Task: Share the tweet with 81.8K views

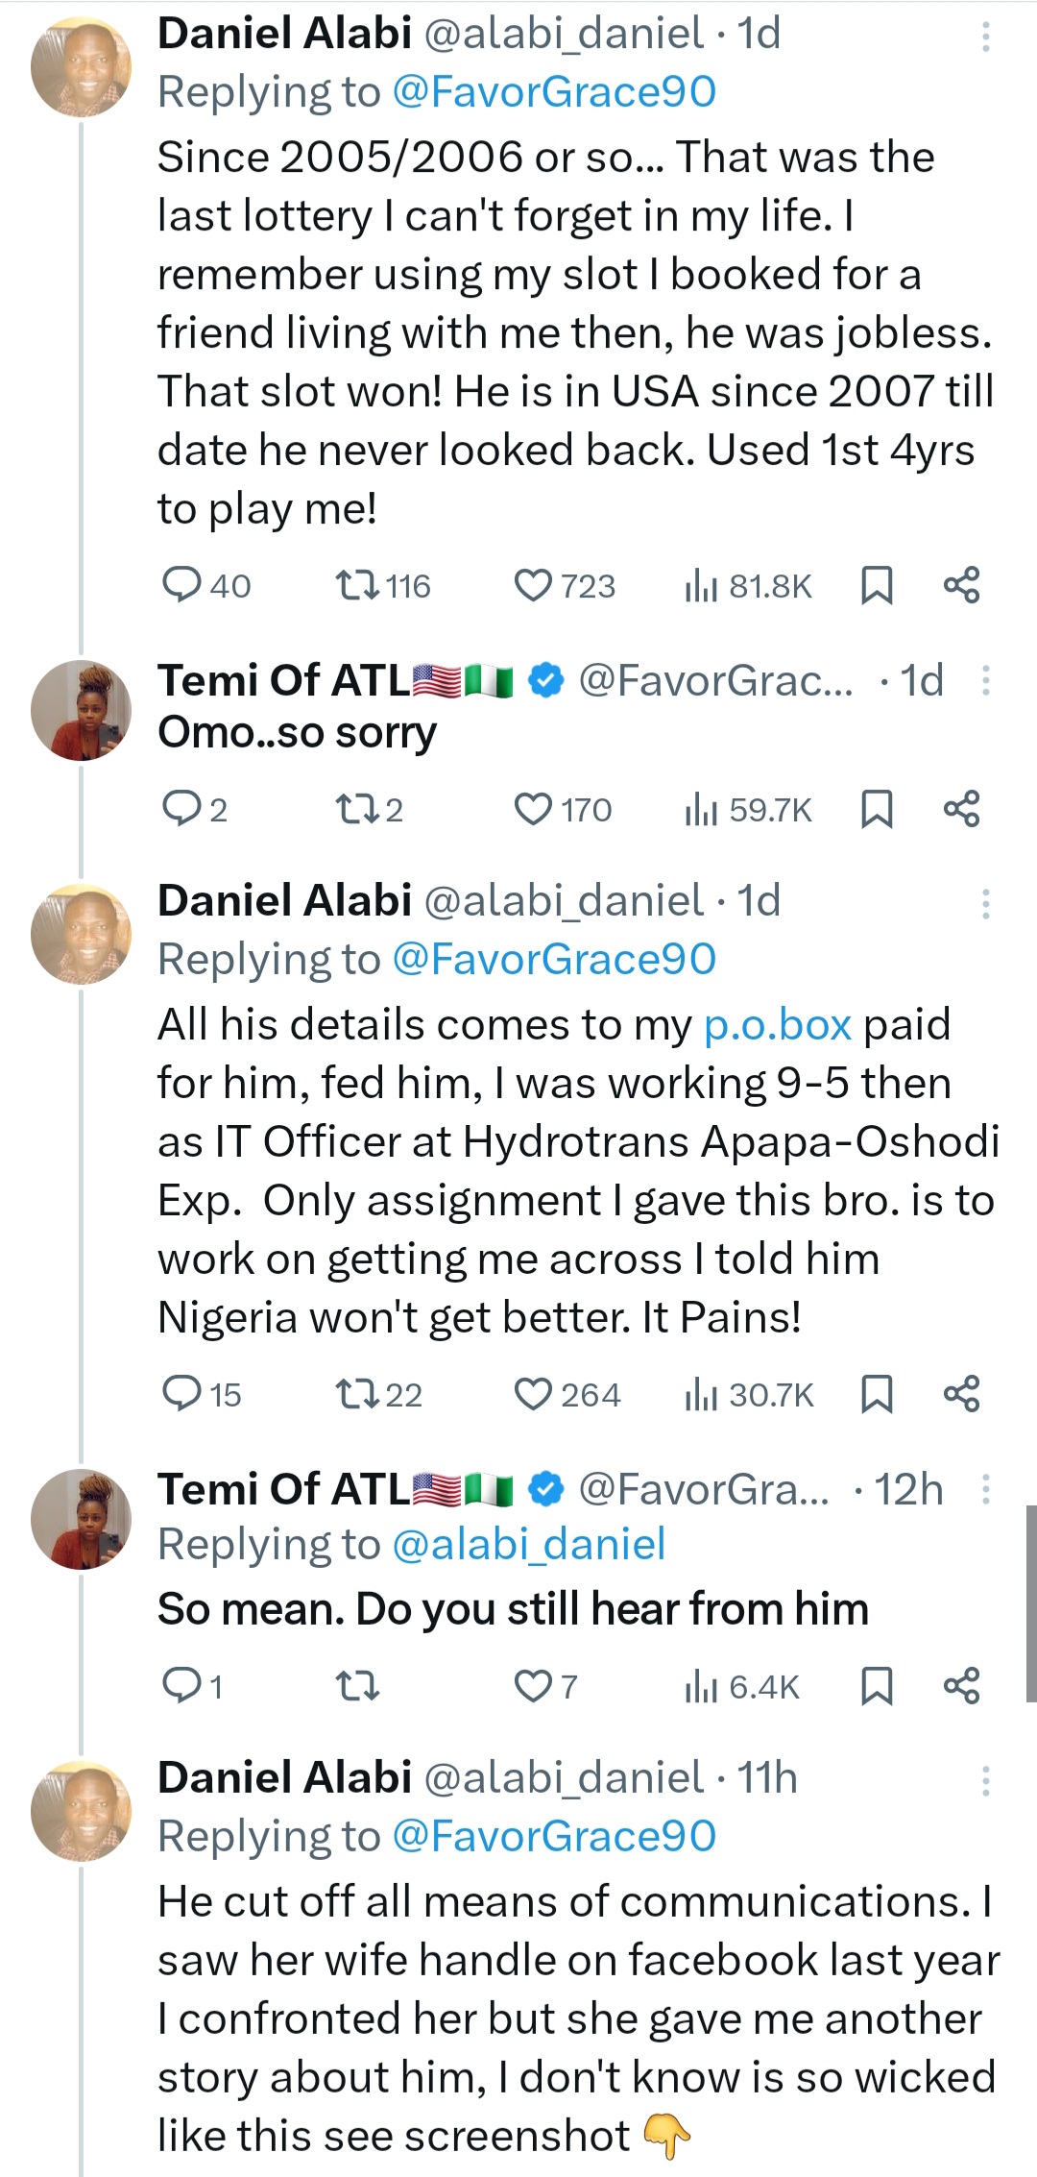Action: pyautogui.click(x=961, y=585)
